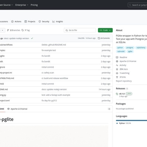Viewport: 147px width, 147px height.
Task: Open 'Delete .github/README.md' commit message
Action: tap(54, 45)
